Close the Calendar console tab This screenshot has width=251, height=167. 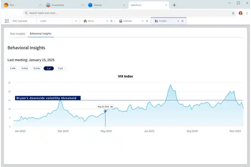click(148, 21)
